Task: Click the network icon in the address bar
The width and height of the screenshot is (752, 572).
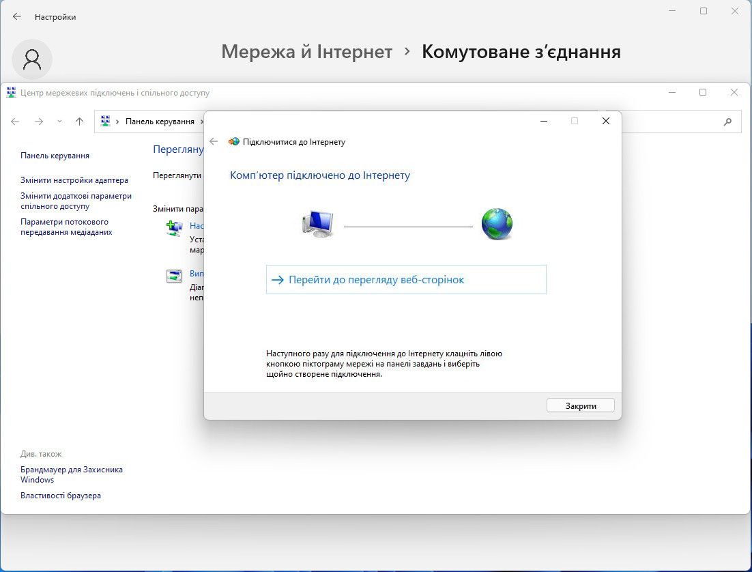Action: pos(106,121)
